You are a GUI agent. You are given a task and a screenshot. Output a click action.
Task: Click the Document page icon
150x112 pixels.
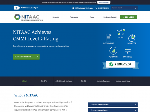108,38
